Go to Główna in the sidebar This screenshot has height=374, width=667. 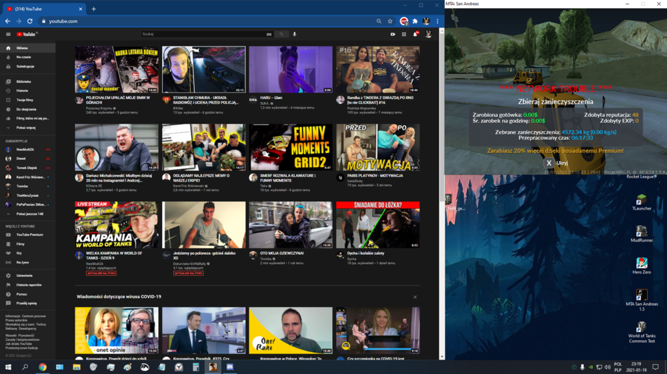pyautogui.click(x=27, y=48)
